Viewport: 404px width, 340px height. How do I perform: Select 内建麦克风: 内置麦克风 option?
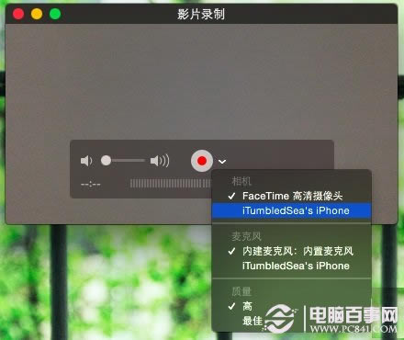coord(291,251)
